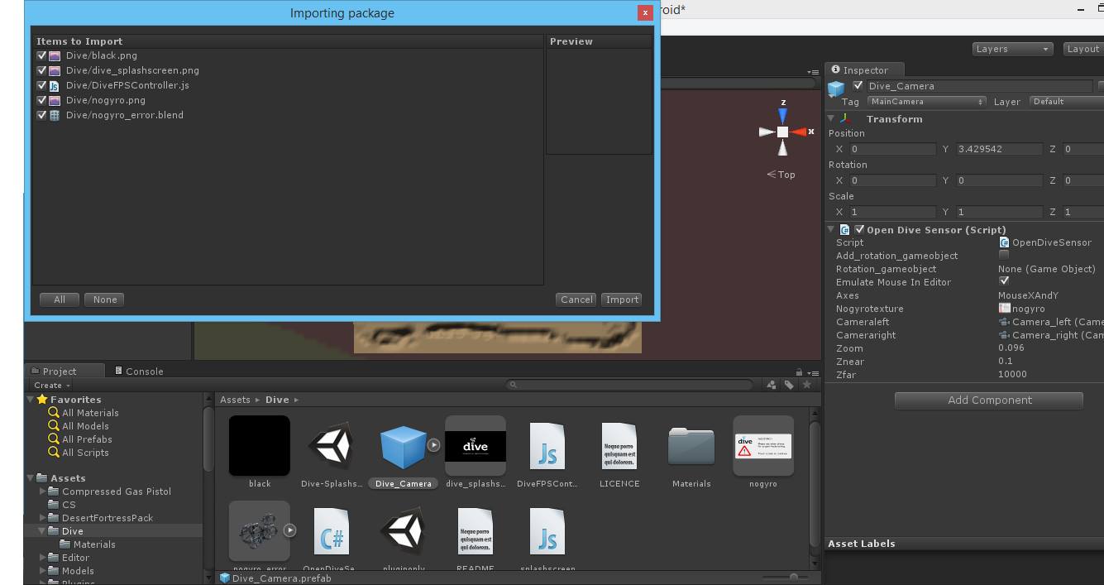The height and width of the screenshot is (585, 1104).
Task: Click the Position Y field showing 3.429542
Action: 1000,149
